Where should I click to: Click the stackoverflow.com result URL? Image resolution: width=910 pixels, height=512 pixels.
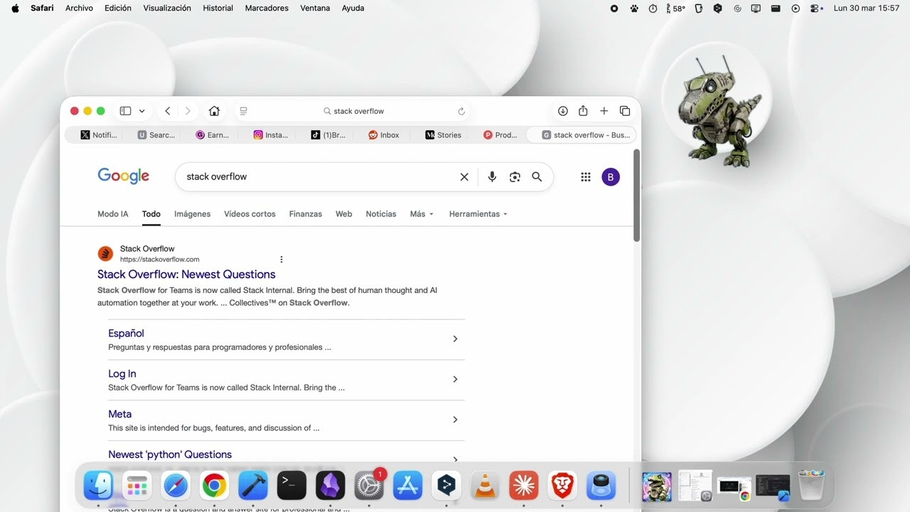coord(159,260)
